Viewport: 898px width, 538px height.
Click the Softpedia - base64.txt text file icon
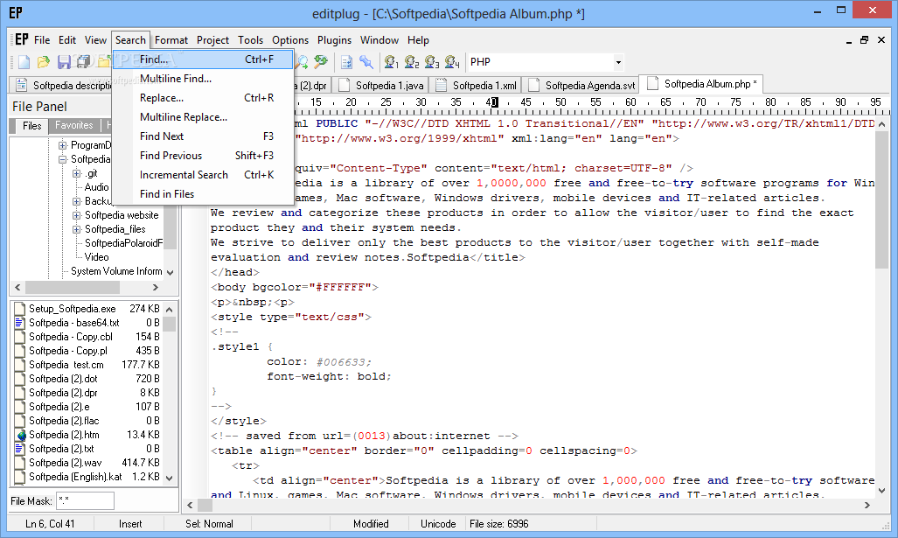(20, 323)
